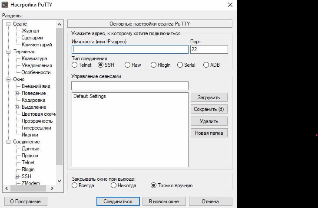Screen dimensions: 318x208
Task: Open the 'О Программе' dialog
Action: pos(26,201)
